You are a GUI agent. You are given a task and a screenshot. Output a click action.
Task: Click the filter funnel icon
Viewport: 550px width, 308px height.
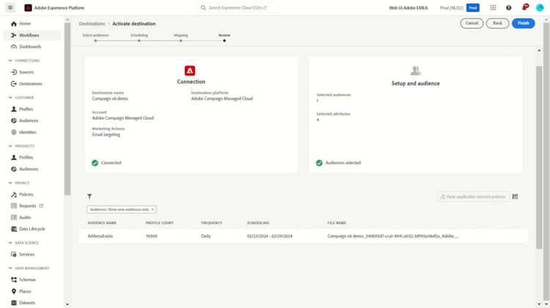click(89, 196)
